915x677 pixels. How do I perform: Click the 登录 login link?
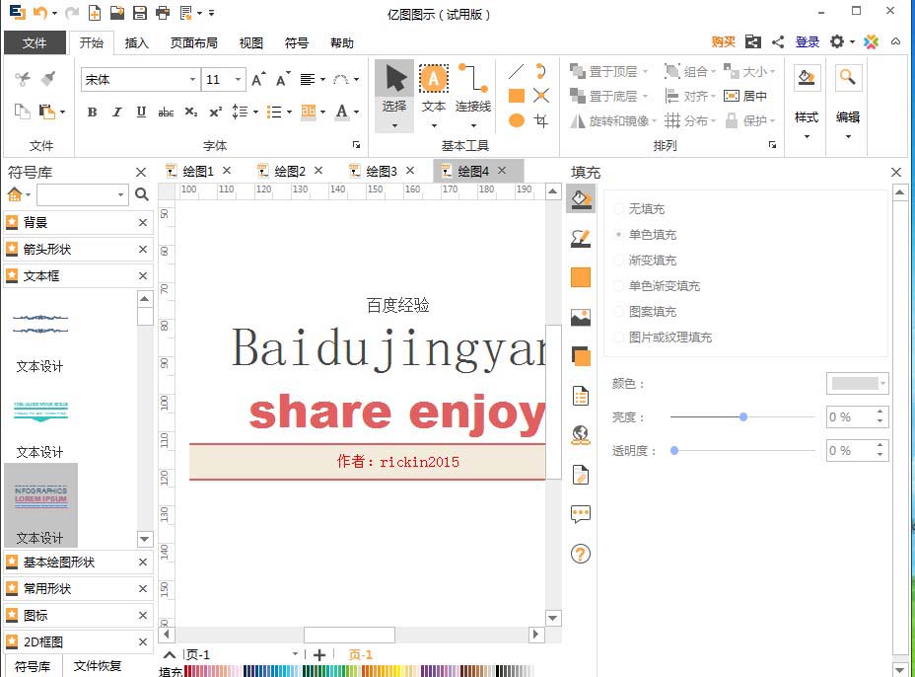[808, 42]
